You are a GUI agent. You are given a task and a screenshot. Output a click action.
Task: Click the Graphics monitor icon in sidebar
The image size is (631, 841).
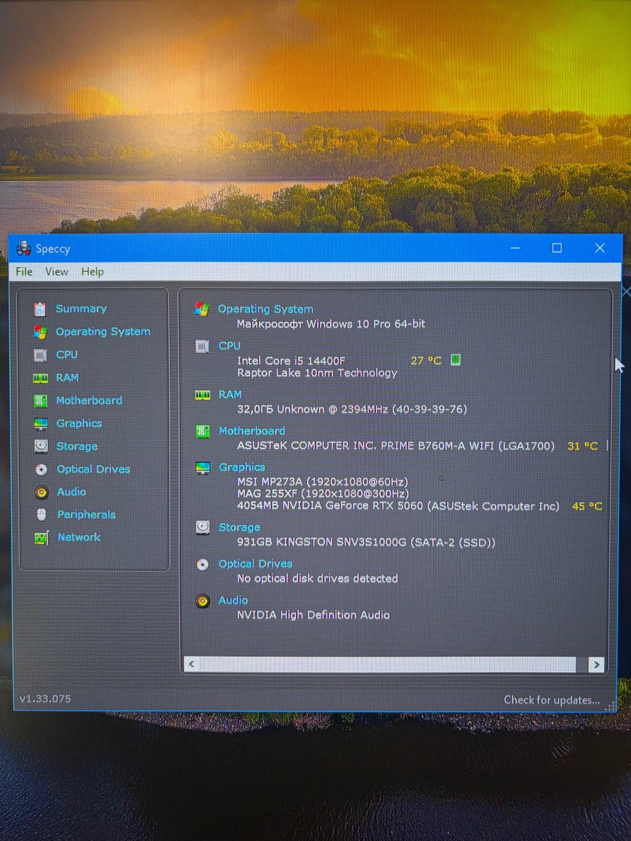(41, 423)
